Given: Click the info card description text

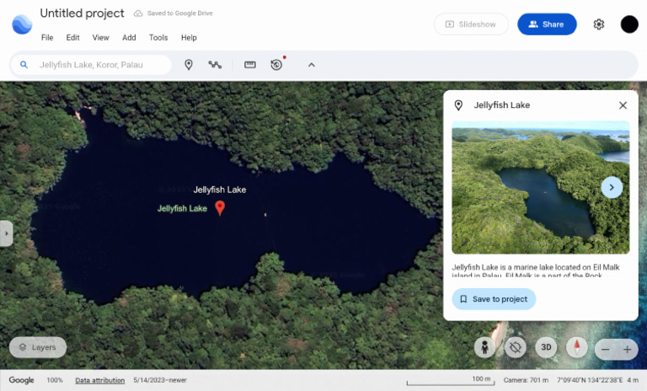Looking at the screenshot, I should click(x=536, y=270).
